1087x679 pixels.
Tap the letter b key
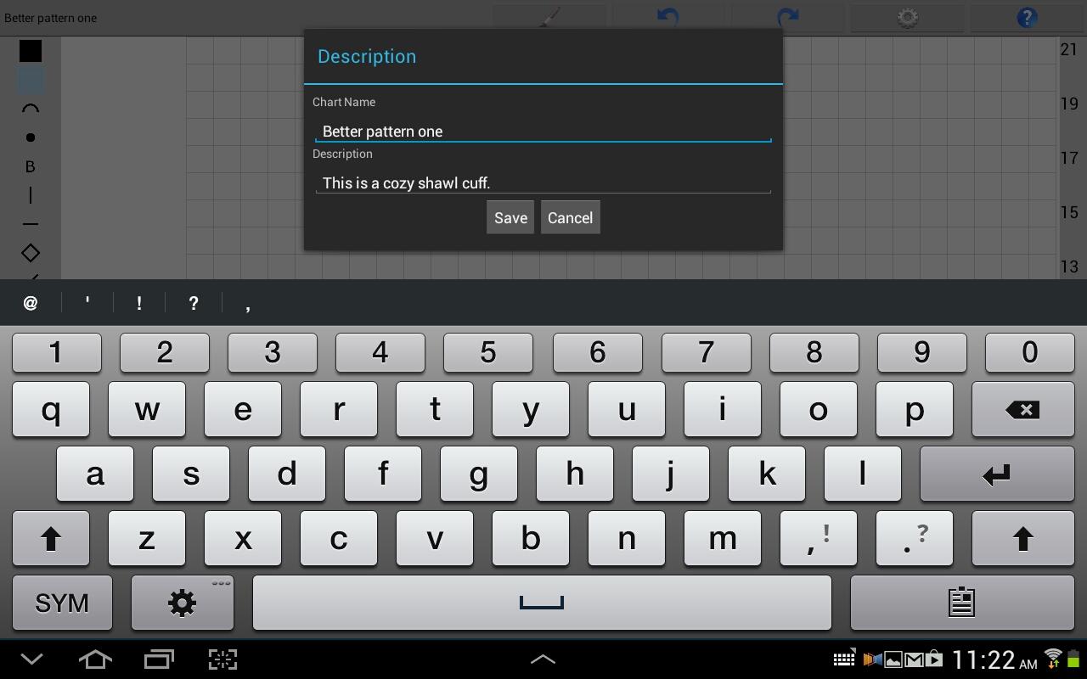tap(531, 538)
